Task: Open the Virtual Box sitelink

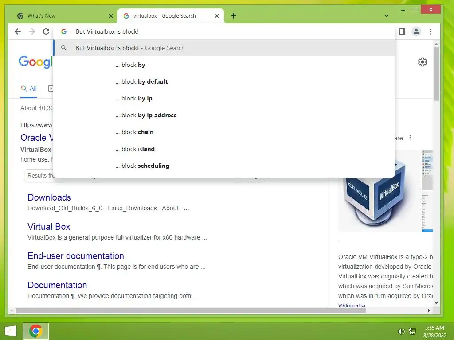Action: pos(49,227)
